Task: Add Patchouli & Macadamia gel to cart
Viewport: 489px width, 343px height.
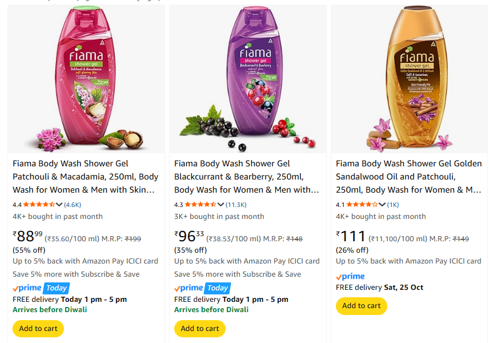Action: point(38,329)
